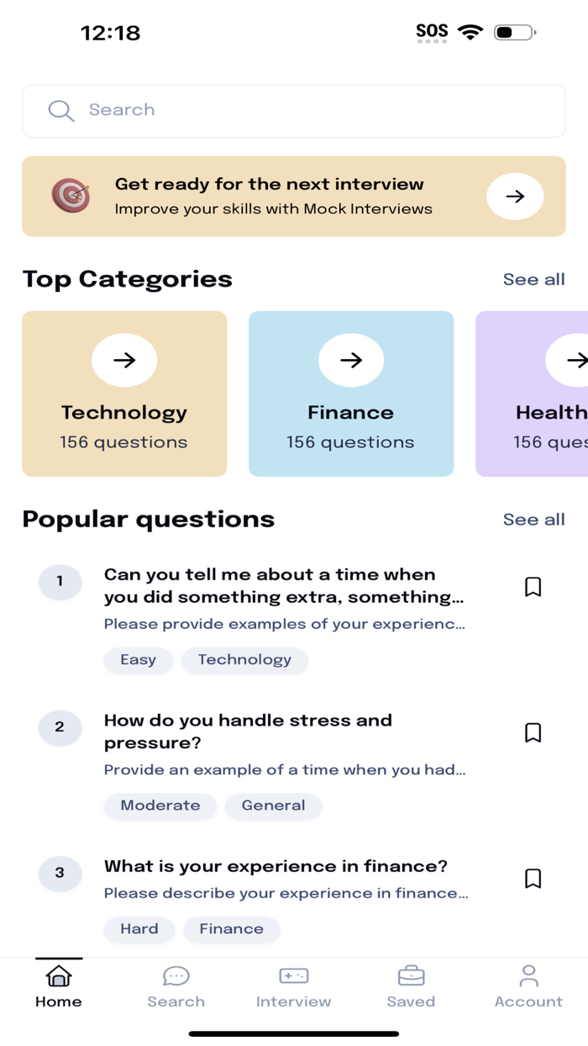Tap See all next to Top Categories
The height and width of the screenshot is (1046, 588).
coord(534,279)
